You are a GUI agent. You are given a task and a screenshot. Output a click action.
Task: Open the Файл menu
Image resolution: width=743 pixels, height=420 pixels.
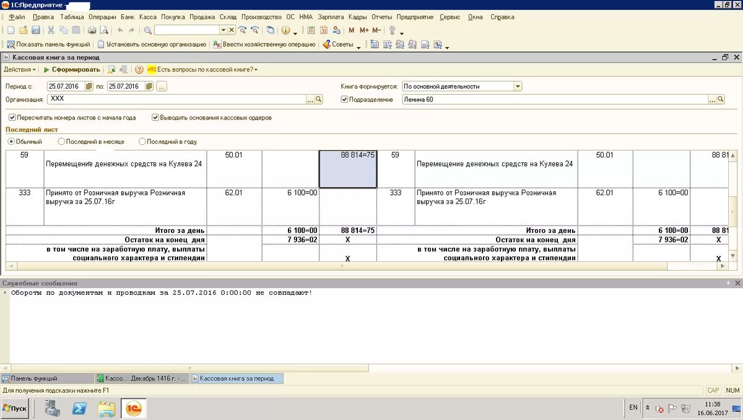click(x=17, y=17)
